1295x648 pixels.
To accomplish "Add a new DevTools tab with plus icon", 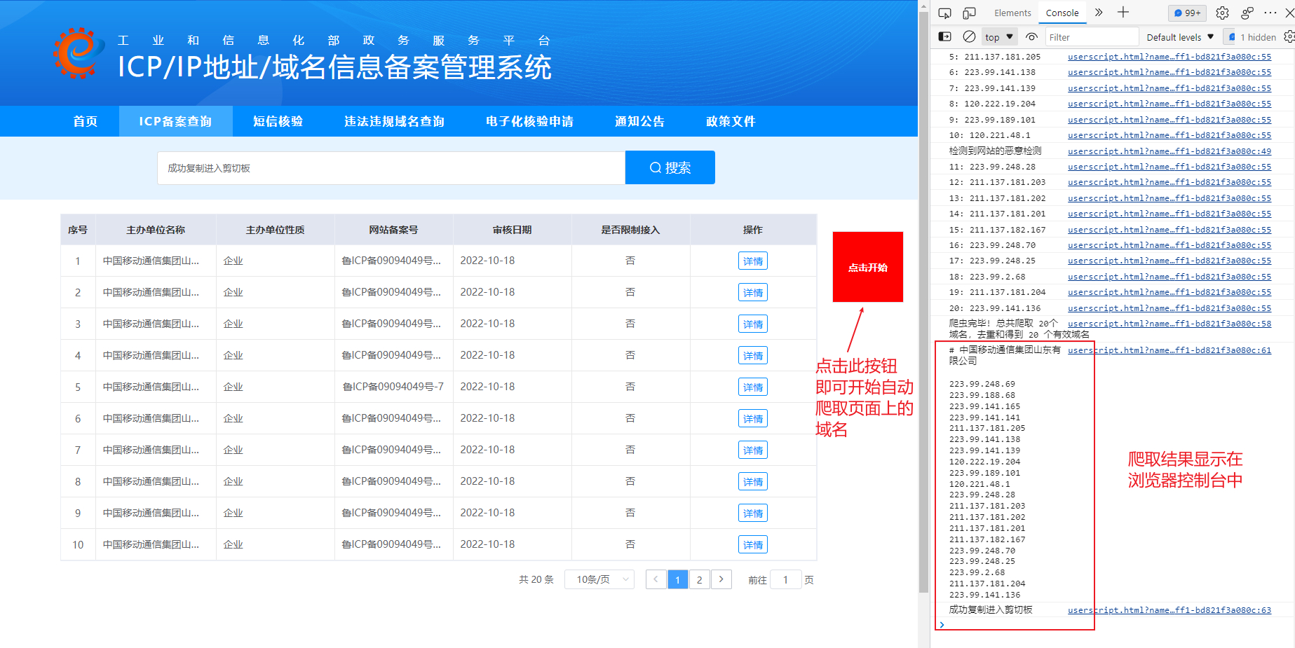I will pos(1123,12).
